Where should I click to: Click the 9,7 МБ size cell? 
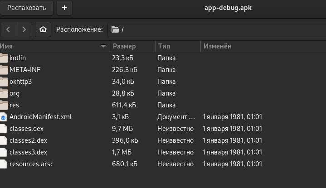pyautogui.click(x=122, y=129)
